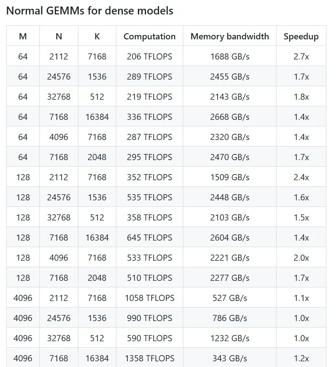
Task: Click the 'Normal GEMMs for dense models' heading
Action: click(90, 11)
